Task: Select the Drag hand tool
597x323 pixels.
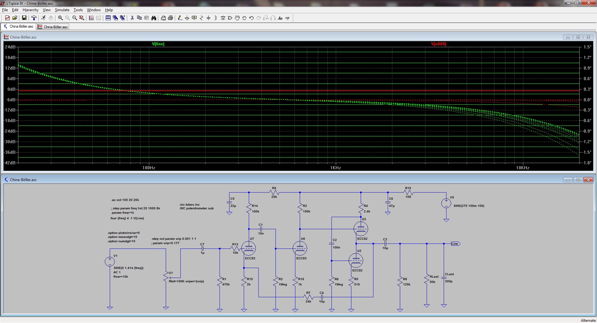Action: [244, 18]
